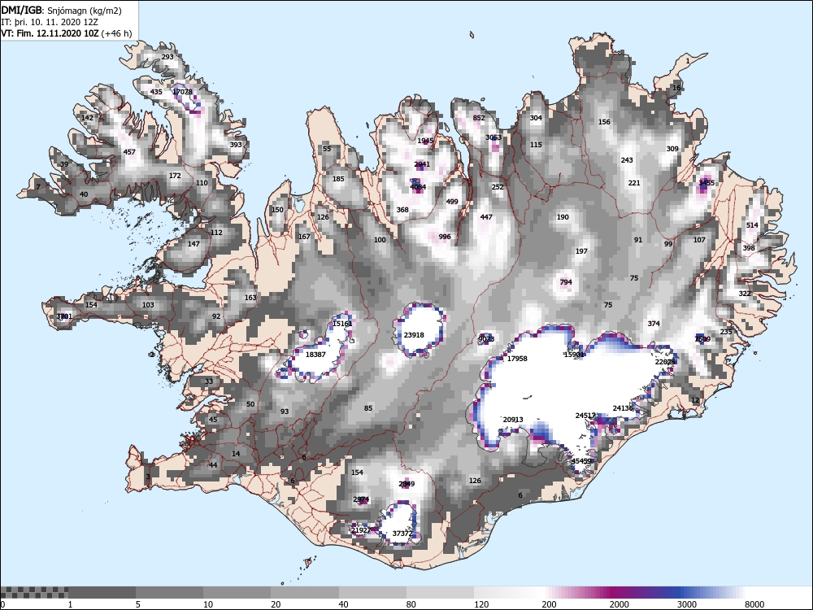Image resolution: width=813 pixels, height=610 pixels.
Task: Click the '120' label on the legend
Action: point(480,604)
